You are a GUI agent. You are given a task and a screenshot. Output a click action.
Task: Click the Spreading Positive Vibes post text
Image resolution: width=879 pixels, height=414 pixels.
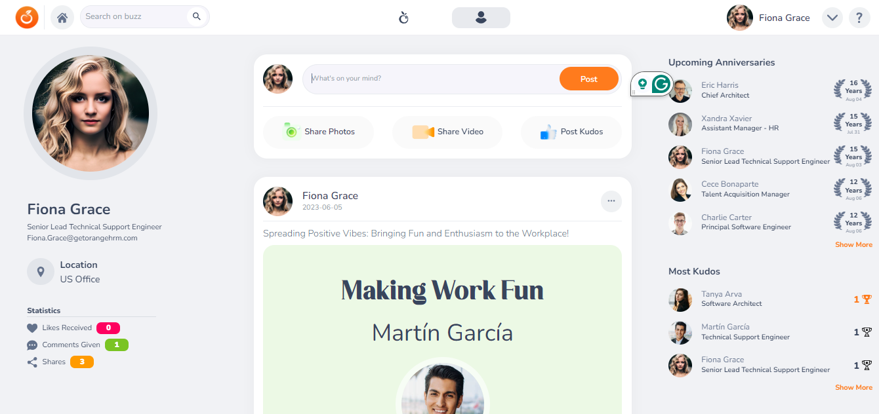tap(416, 233)
